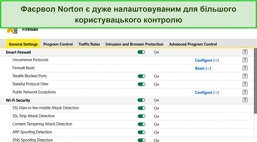Open help for Public Network Exceptions
The height and width of the screenshot is (142, 257).
[245, 92]
